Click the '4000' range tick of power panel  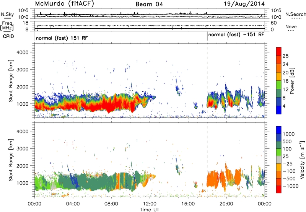coord(22,52)
